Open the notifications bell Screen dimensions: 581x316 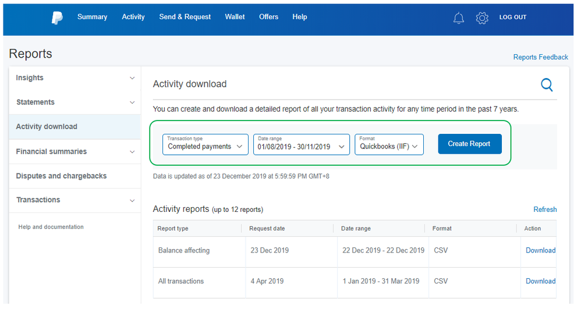click(459, 18)
